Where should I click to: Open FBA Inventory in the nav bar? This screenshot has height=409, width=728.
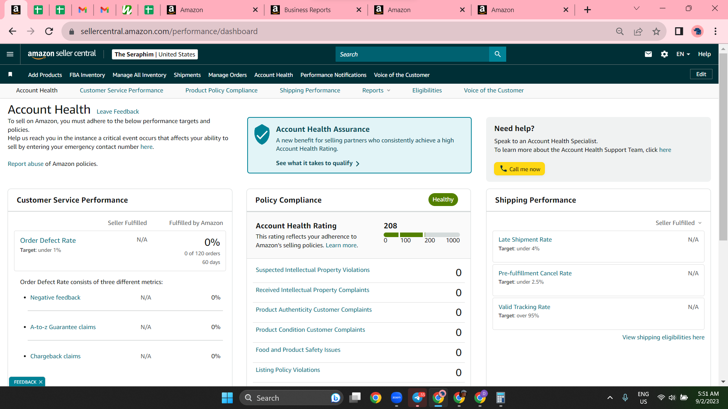tap(87, 75)
